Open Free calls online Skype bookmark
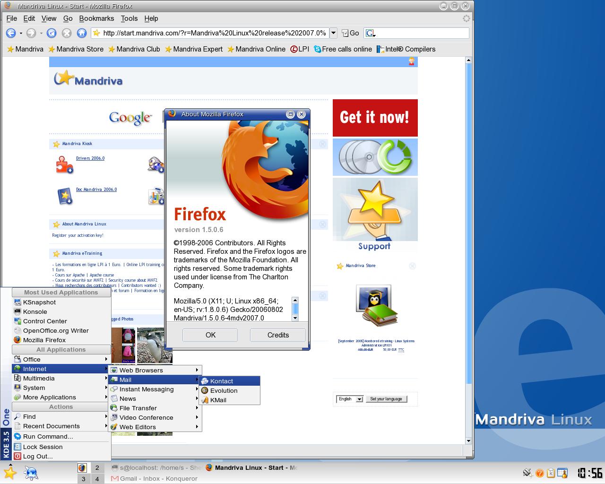 (343, 49)
